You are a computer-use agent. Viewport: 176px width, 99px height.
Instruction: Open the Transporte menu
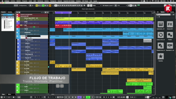pos(53,1)
